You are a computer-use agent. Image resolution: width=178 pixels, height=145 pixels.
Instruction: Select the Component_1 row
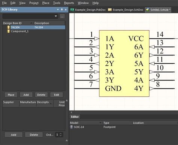point(34,31)
